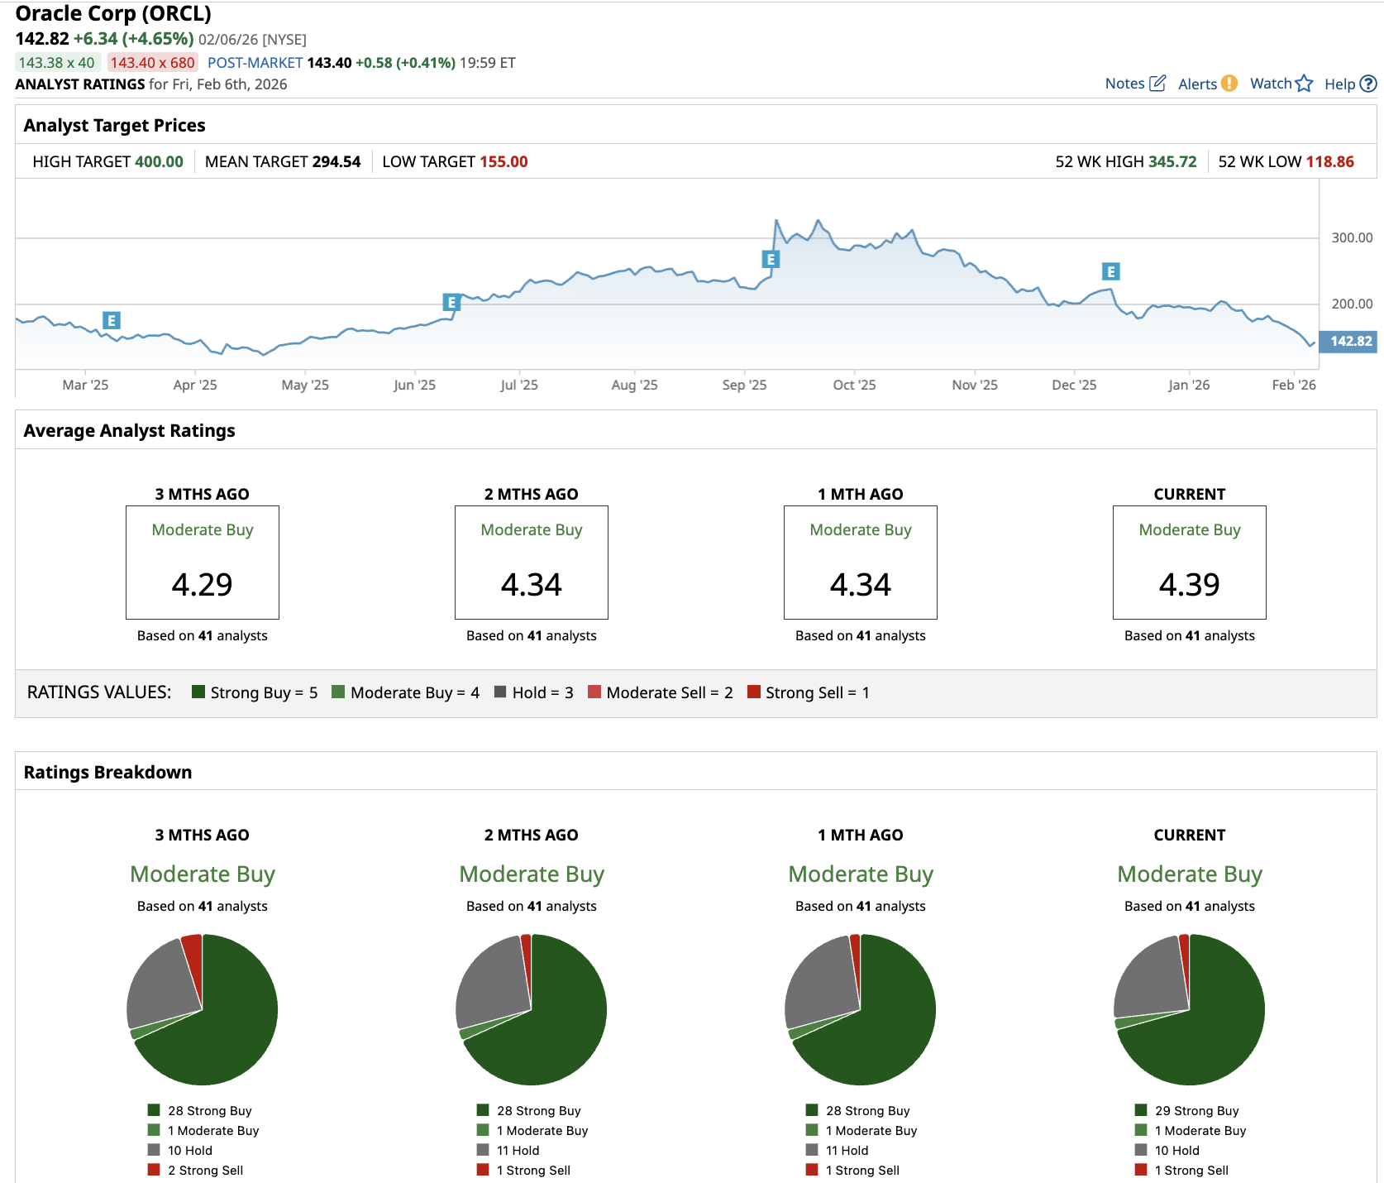Select the 1 MTH AGO pie chart

point(861,1009)
